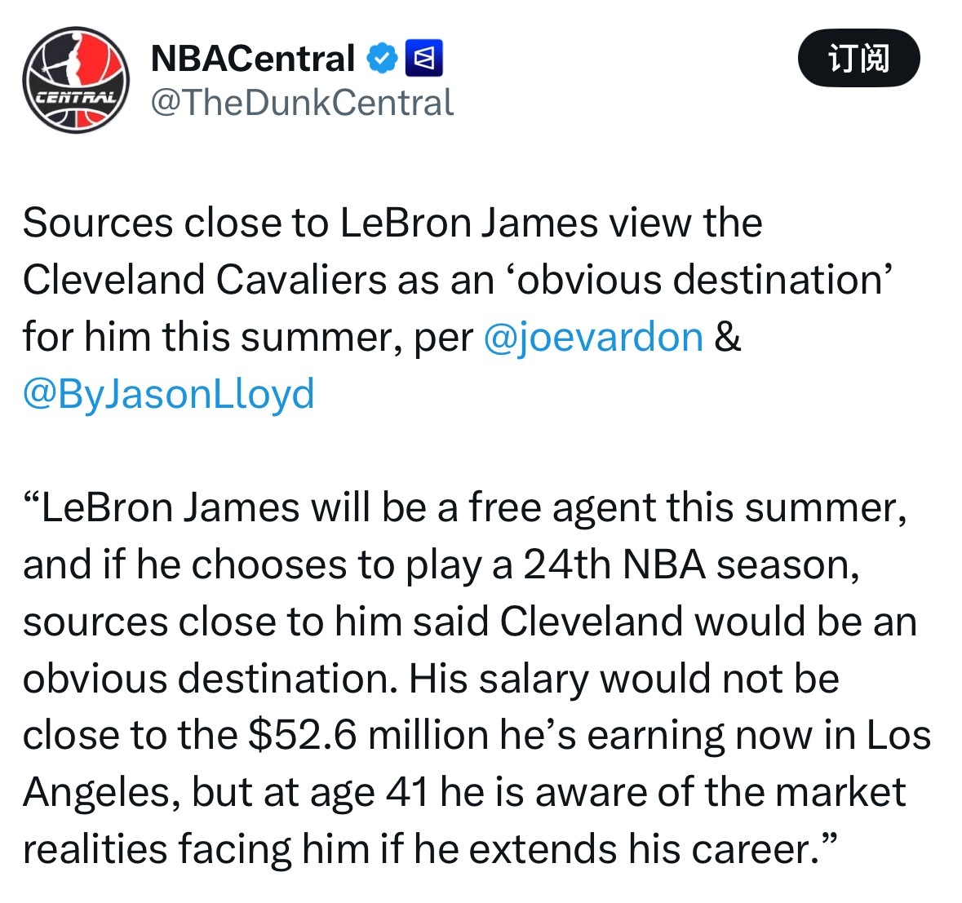Click the square affiliate badge beside NBACentral
Viewport: 962px width, 903px height.
coord(424,59)
